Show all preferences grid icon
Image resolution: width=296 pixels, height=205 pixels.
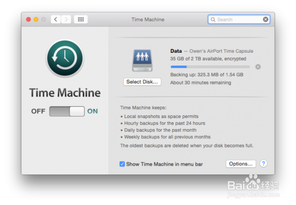(81, 19)
